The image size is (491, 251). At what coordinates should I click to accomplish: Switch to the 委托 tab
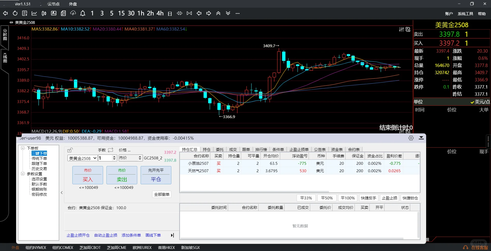(220, 149)
